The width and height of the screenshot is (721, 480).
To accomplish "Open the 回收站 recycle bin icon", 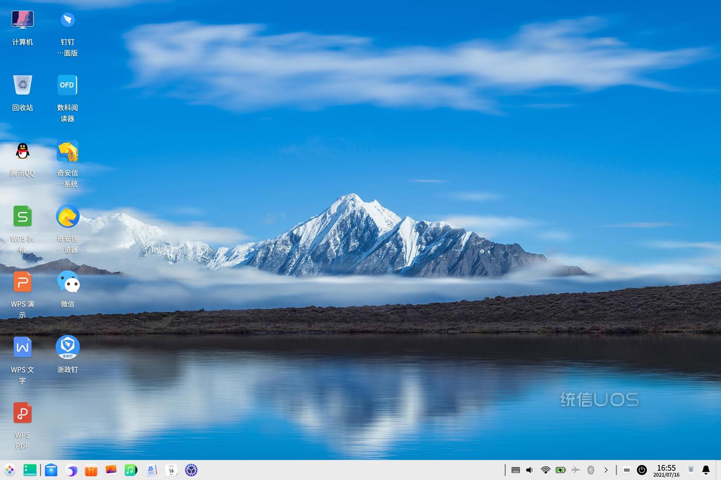I will (x=22, y=86).
